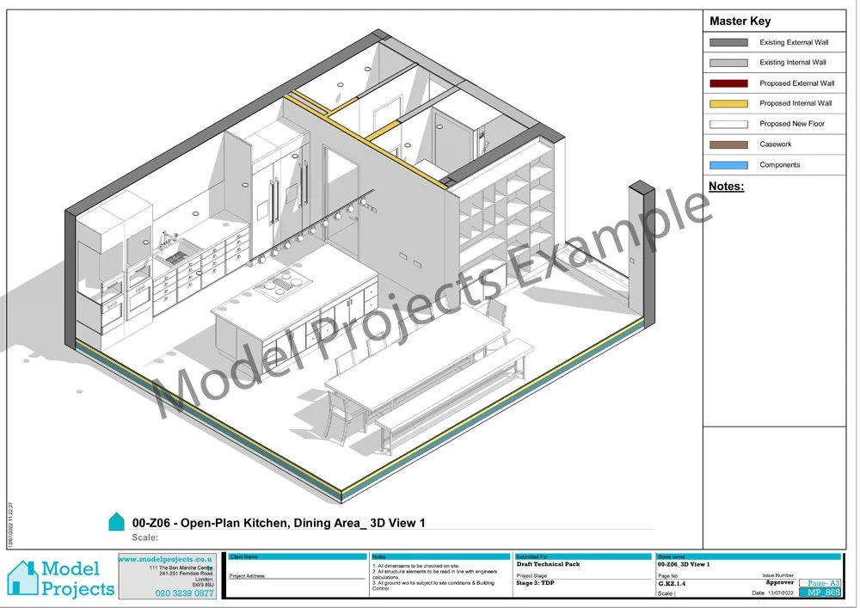The width and height of the screenshot is (860, 608).
Task: Click the Model Projects house logo
Action: tap(23, 579)
